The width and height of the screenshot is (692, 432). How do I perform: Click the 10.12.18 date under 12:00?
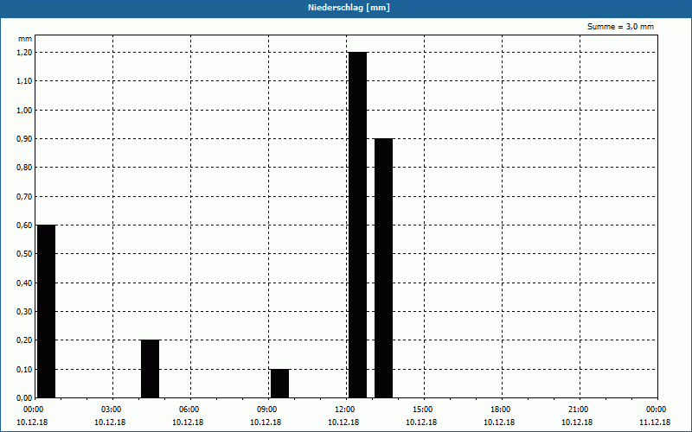click(343, 422)
